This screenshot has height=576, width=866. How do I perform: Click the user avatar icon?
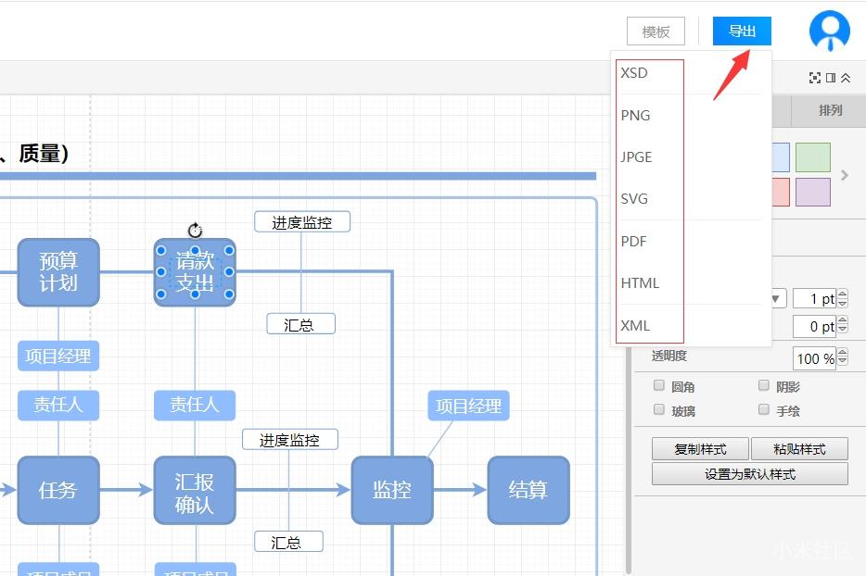pos(830,31)
